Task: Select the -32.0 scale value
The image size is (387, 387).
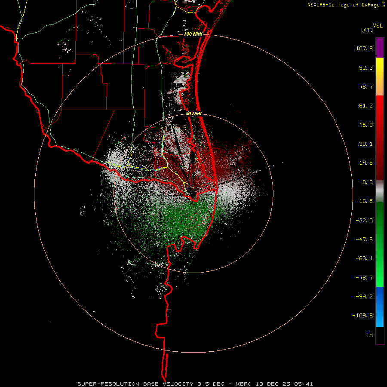Action: [364, 221]
